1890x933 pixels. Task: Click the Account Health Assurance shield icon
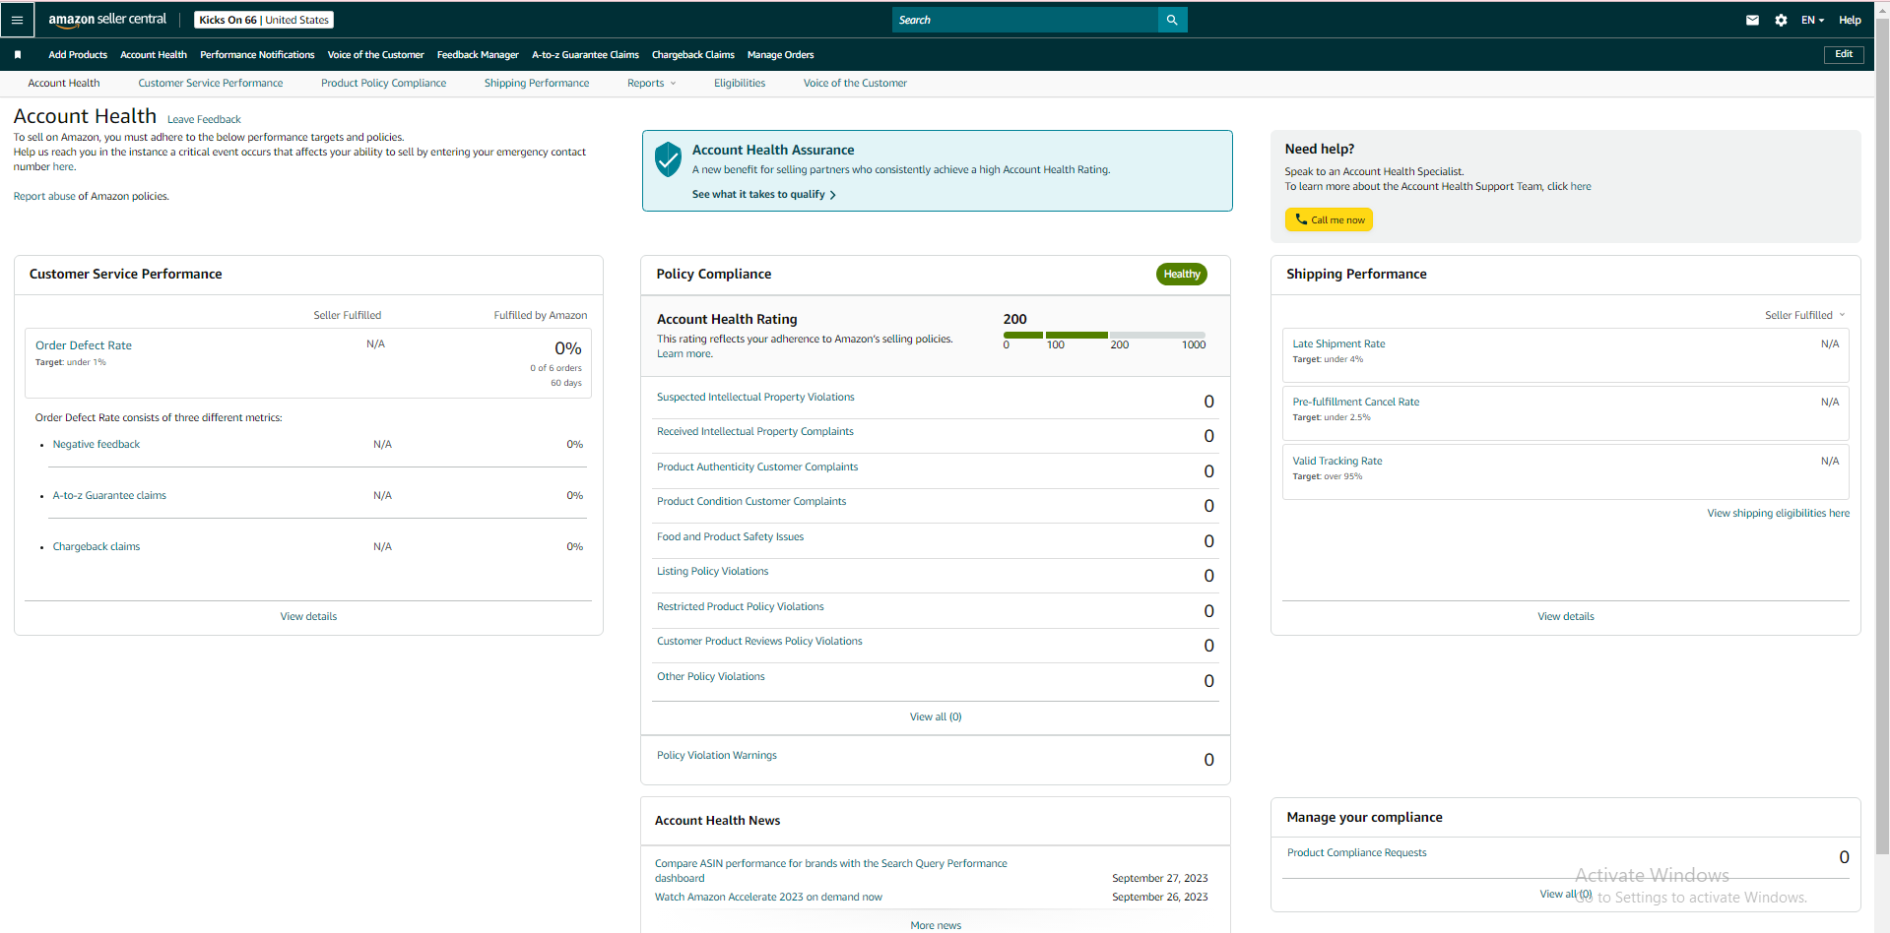[x=668, y=158]
